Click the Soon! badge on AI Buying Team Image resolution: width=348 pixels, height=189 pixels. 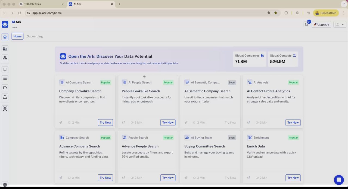point(232,138)
